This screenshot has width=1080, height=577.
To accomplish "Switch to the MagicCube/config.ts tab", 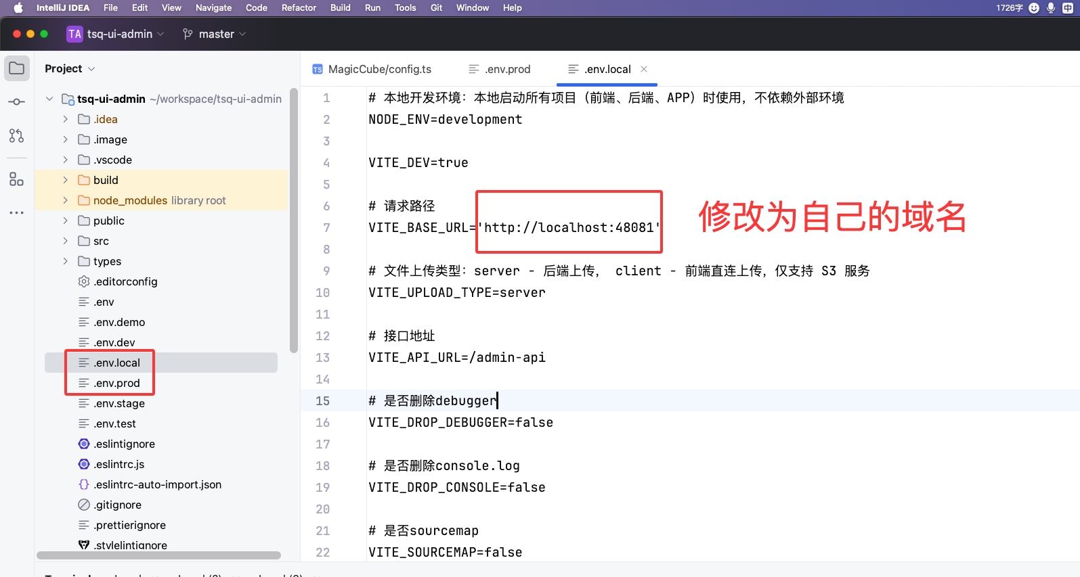I will 372,69.
